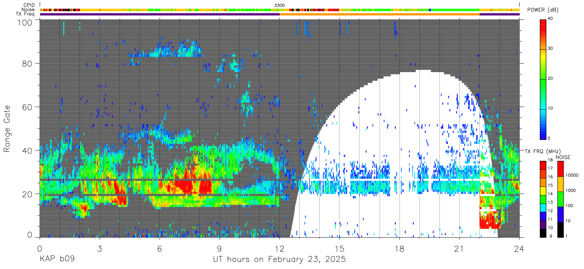Click UT hour tick 18 on time axis
Screen dimensions: 584x269
pyautogui.click(x=399, y=248)
